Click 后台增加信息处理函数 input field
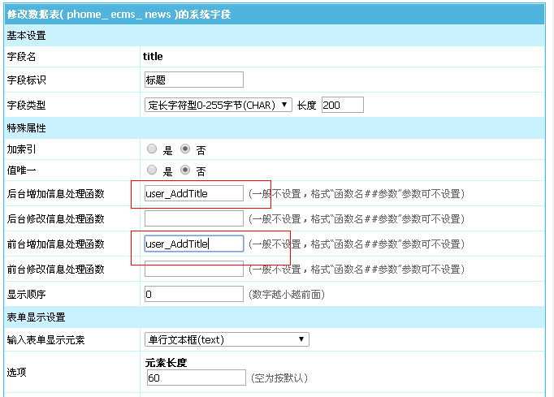The image size is (554, 397). point(193,193)
